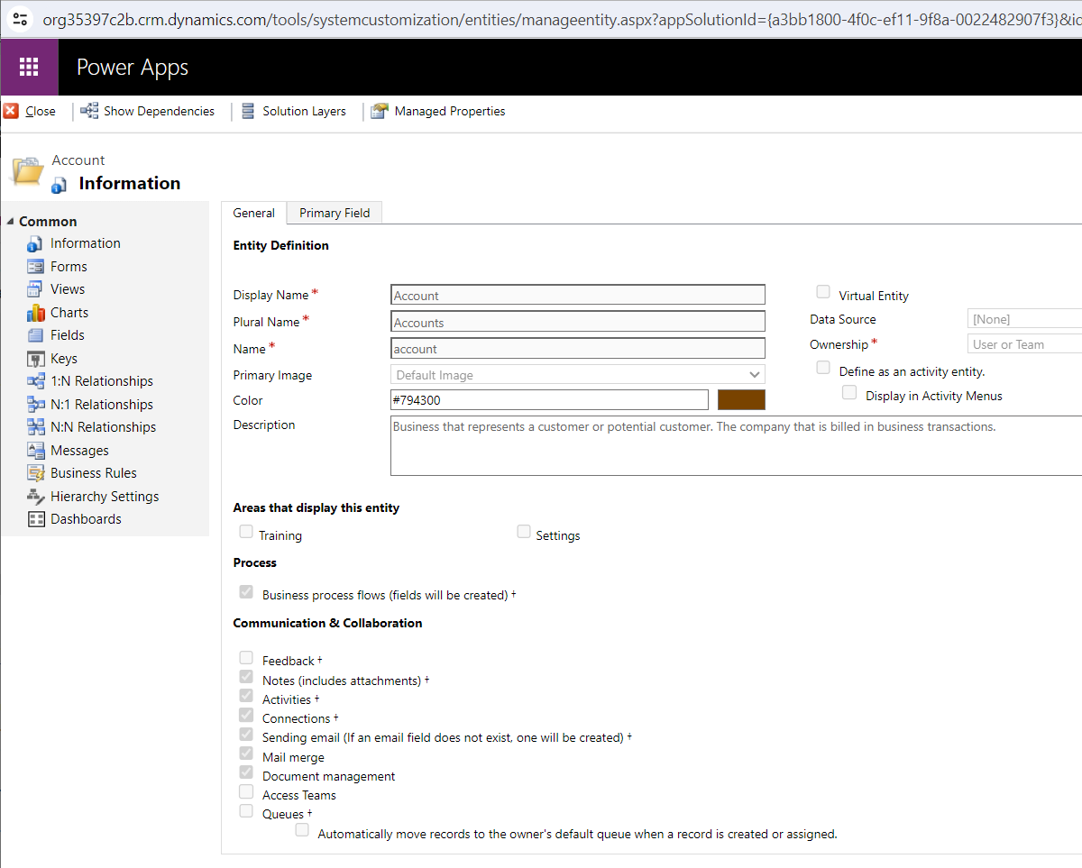Click the Fields icon in sidebar
Screen dimensions: 1082x868
35,335
